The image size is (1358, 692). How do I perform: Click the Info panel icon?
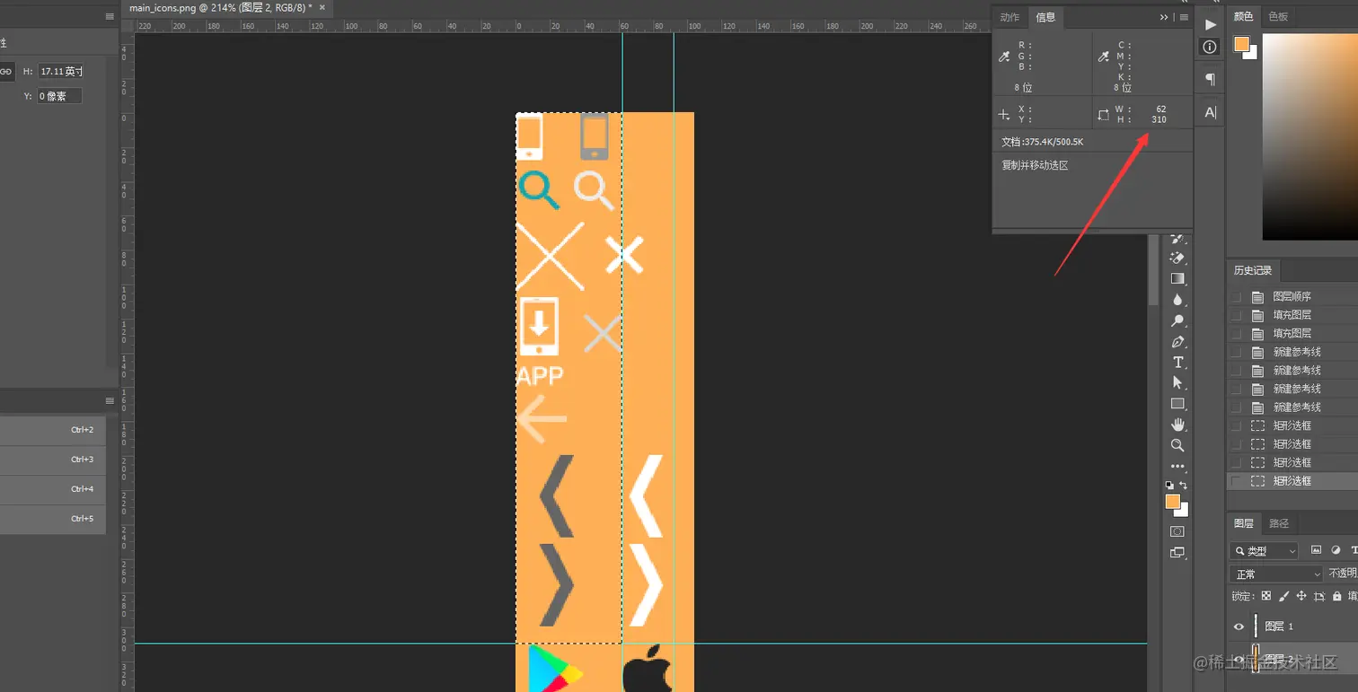(1210, 47)
